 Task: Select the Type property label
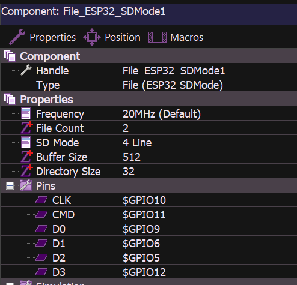[48, 85]
